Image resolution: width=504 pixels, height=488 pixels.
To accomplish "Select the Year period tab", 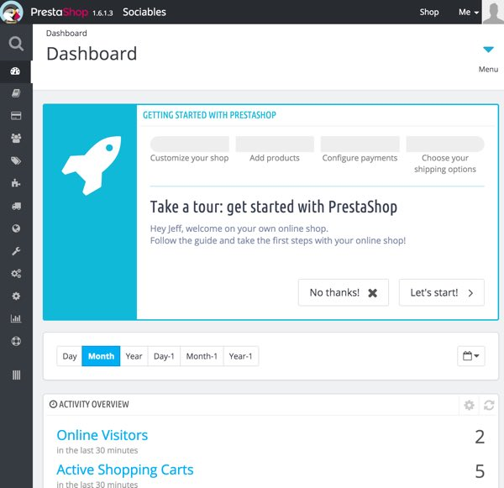I will click(x=134, y=356).
